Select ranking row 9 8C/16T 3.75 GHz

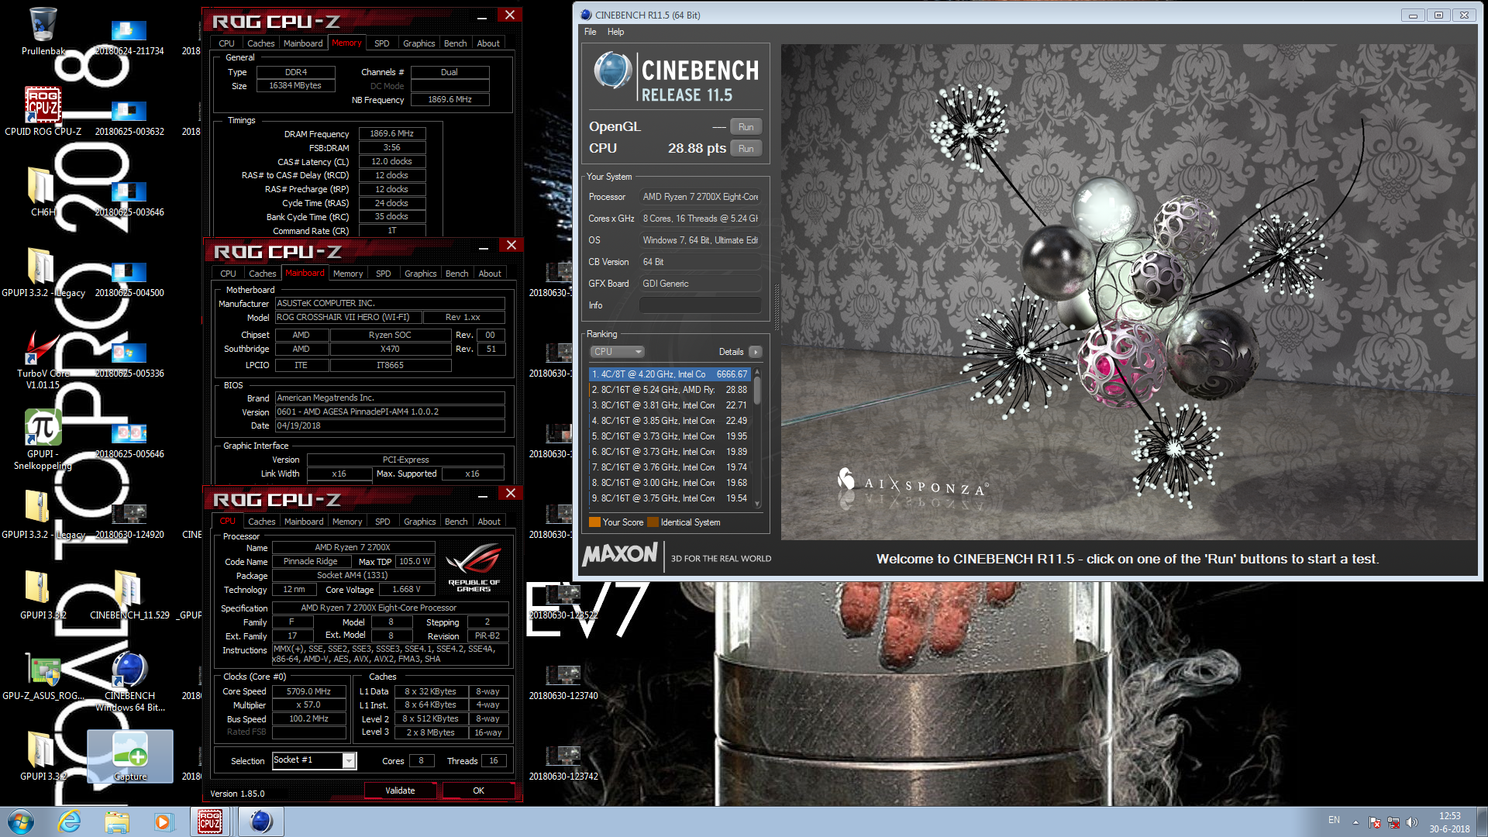point(670,498)
